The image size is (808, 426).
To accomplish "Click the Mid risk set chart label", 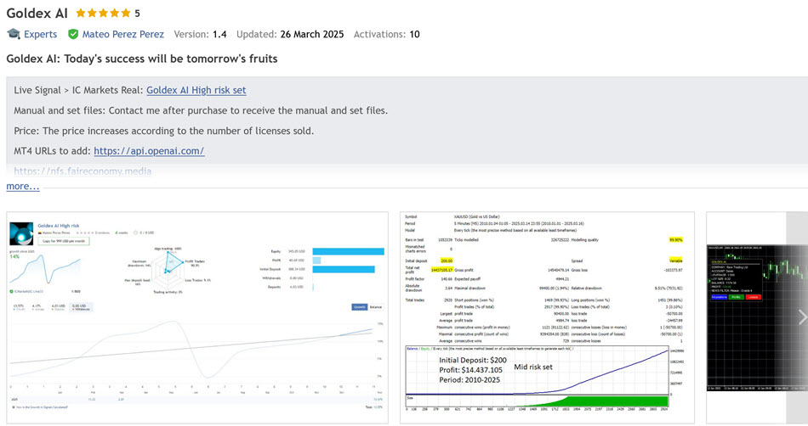I will [x=532, y=367].
